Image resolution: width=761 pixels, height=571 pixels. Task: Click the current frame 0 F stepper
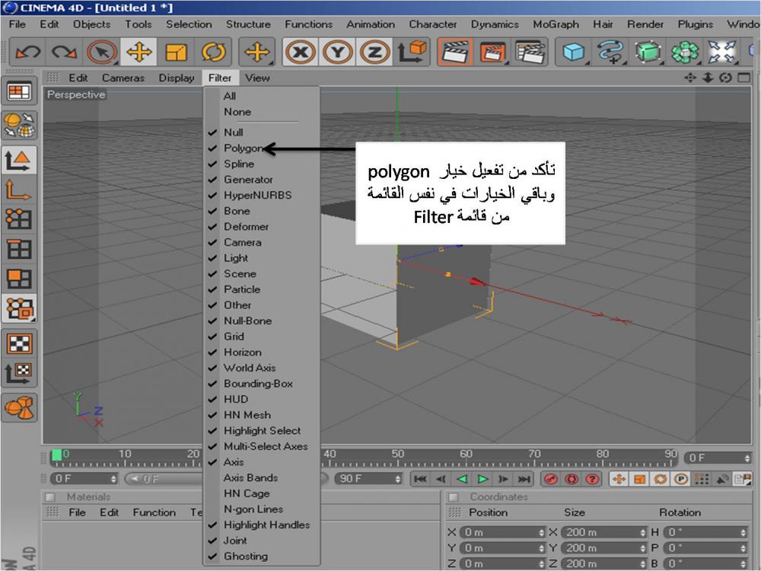tap(747, 458)
